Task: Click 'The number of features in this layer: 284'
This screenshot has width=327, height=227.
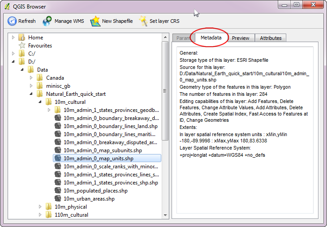Action: [224, 94]
